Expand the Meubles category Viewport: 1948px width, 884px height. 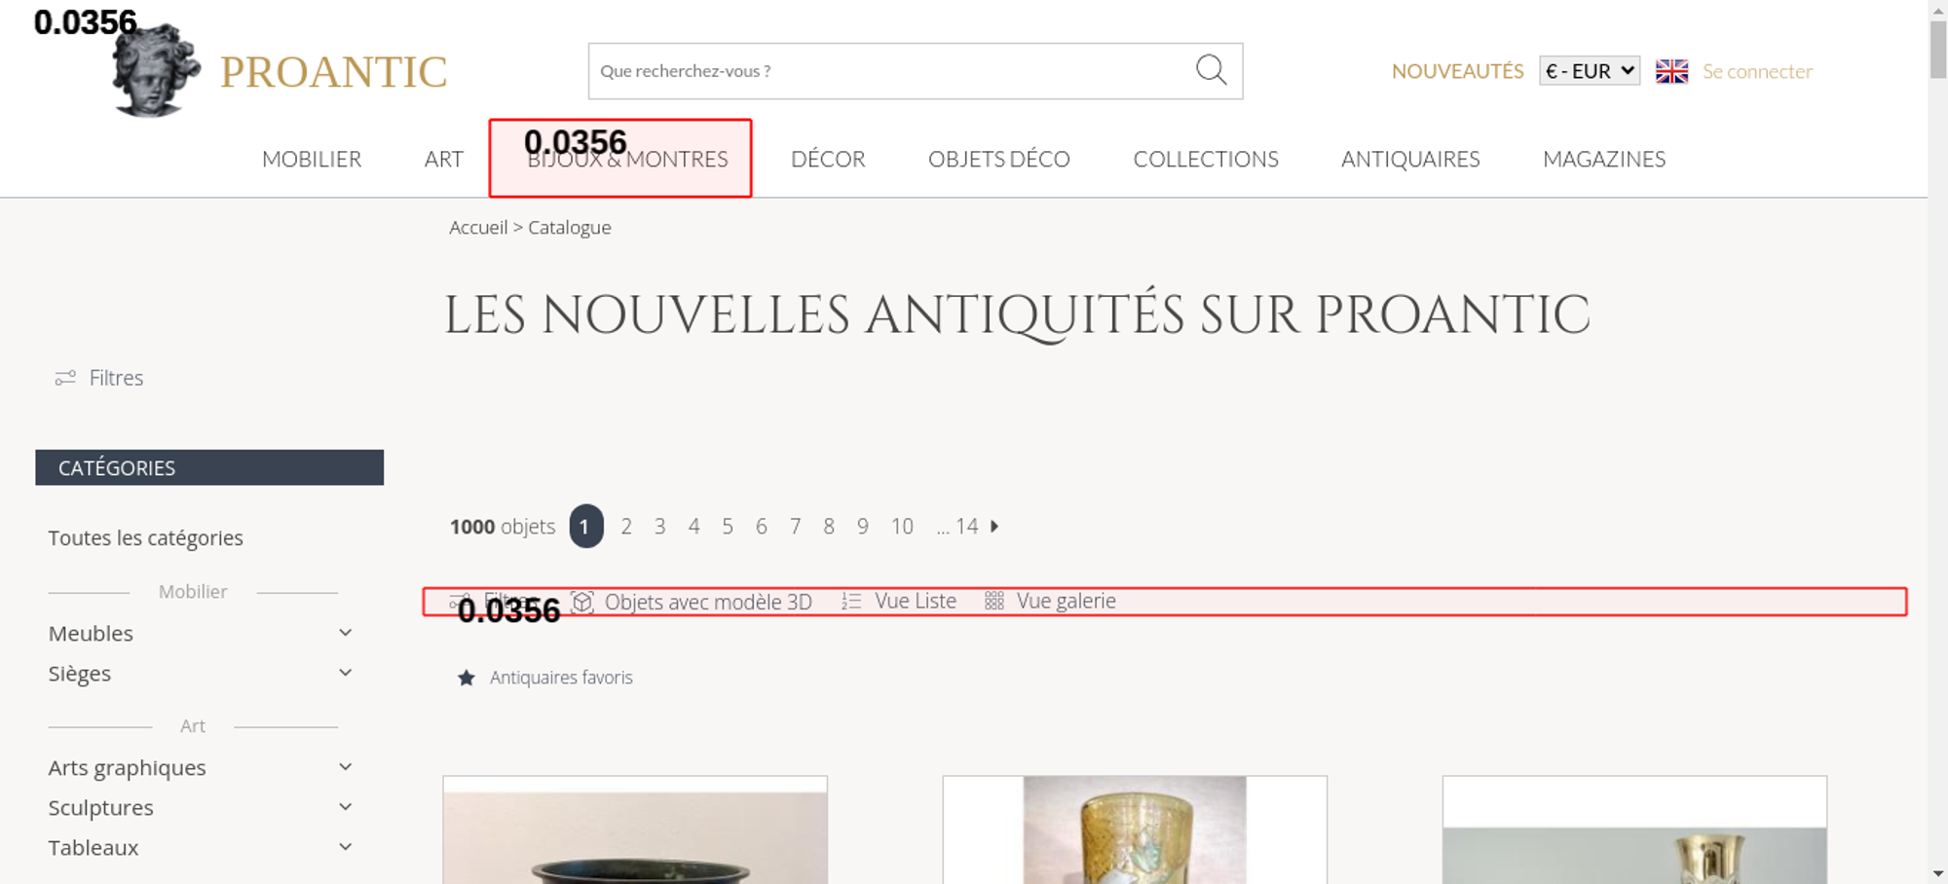[x=345, y=633]
